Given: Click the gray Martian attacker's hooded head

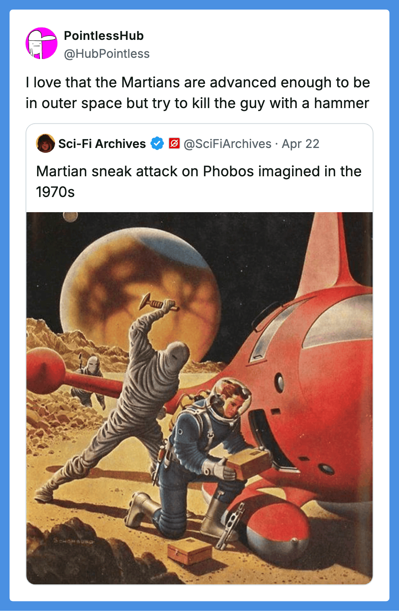Looking at the screenshot, I should [x=176, y=355].
